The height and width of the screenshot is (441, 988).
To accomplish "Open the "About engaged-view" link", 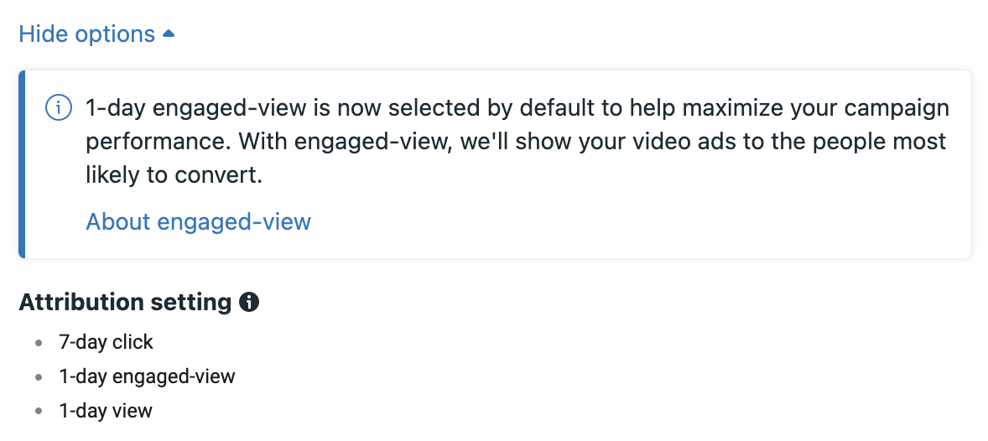I will coord(199,221).
